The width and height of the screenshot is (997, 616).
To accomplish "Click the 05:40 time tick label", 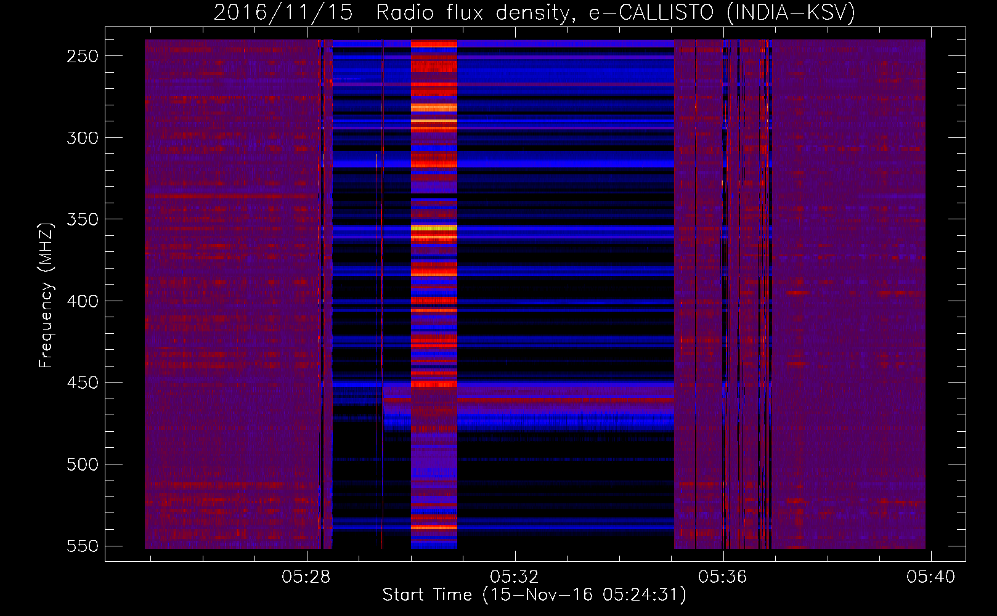I will tap(931, 577).
